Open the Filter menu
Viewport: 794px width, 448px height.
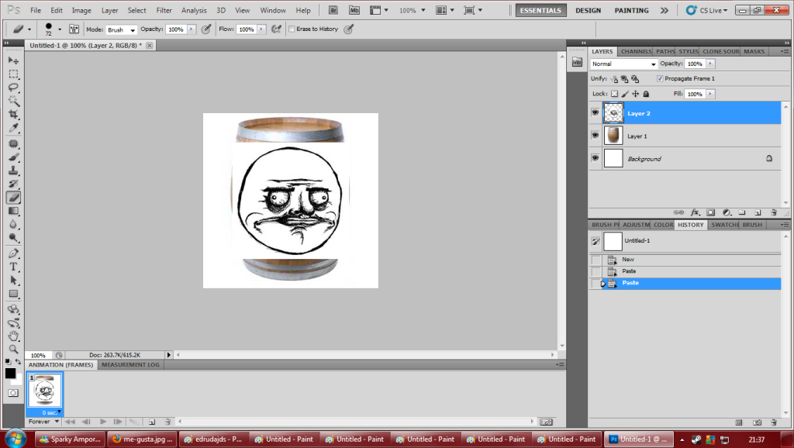[164, 10]
